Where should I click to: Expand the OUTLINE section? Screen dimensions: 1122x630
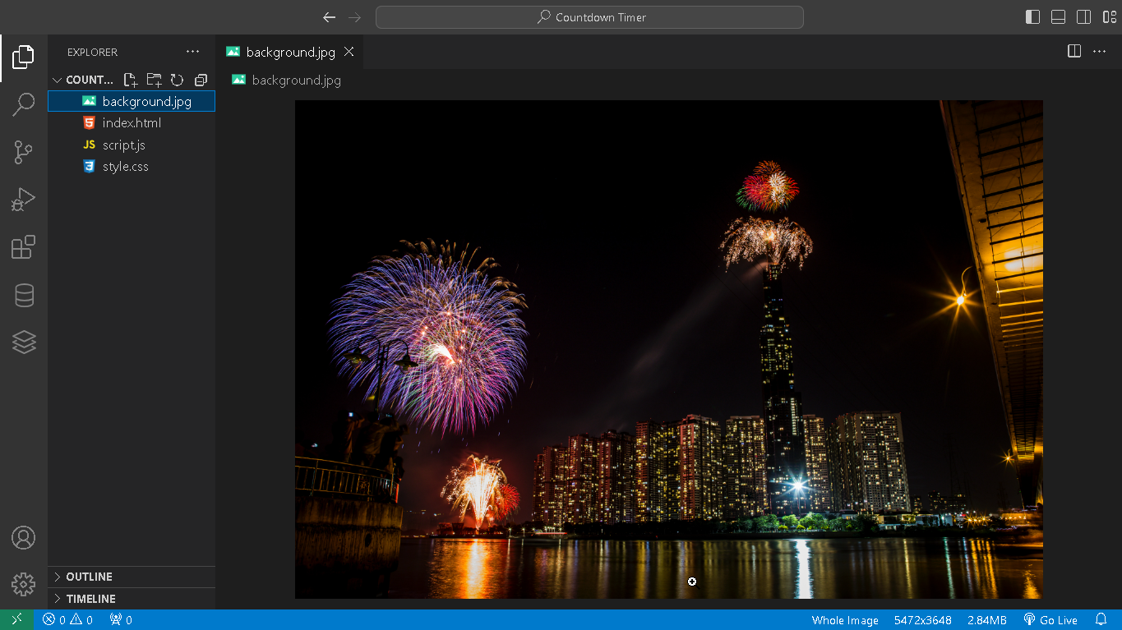(89, 577)
